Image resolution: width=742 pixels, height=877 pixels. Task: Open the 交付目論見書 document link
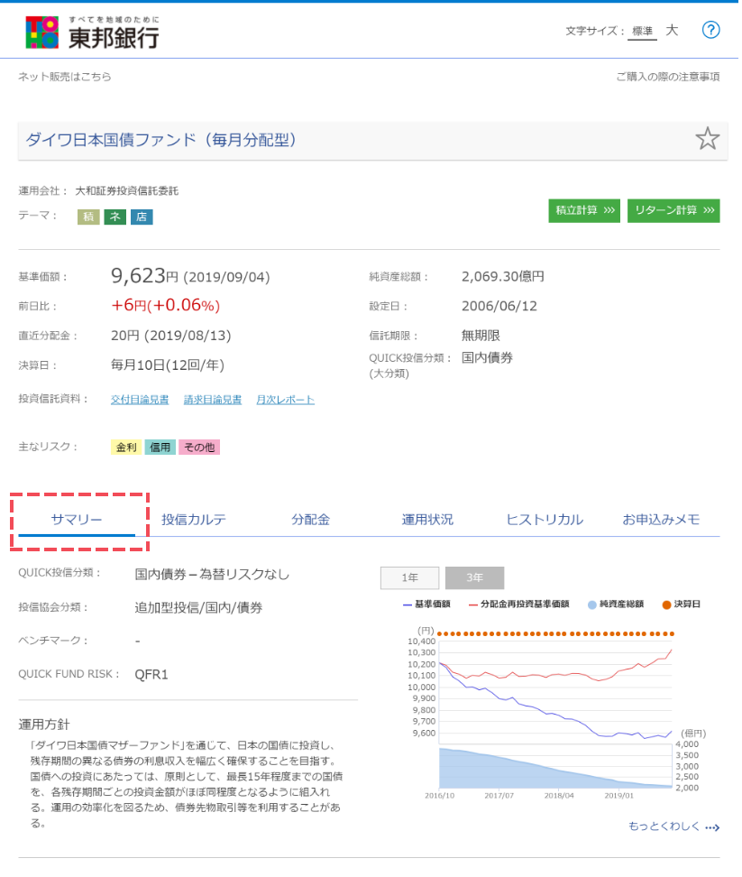click(x=140, y=400)
